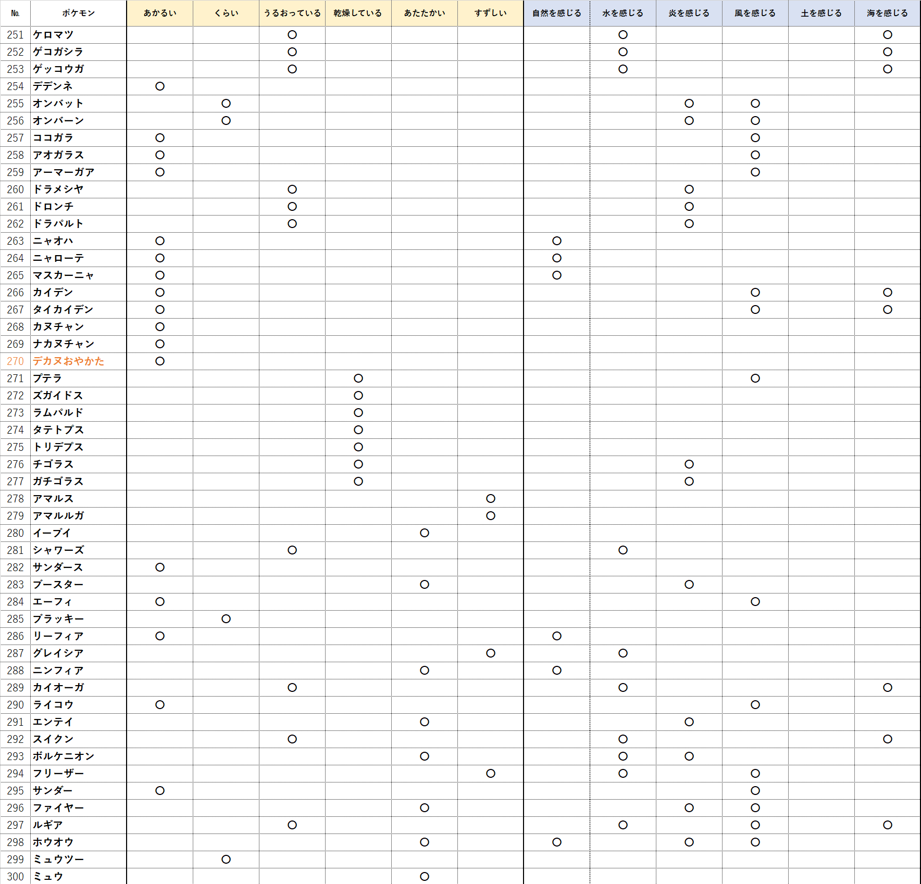Click ミュウ's あたたかい circle mark
Screen dimensions: 921x884
tap(425, 877)
